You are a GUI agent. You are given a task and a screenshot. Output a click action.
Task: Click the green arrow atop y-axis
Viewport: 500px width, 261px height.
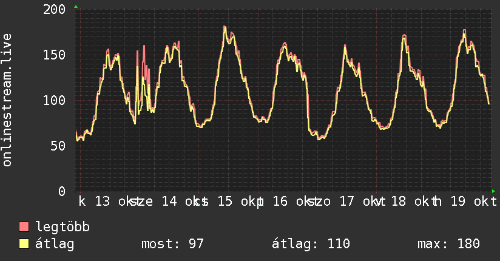76,7
